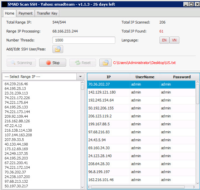Click the Reset button

[x=83, y=63]
